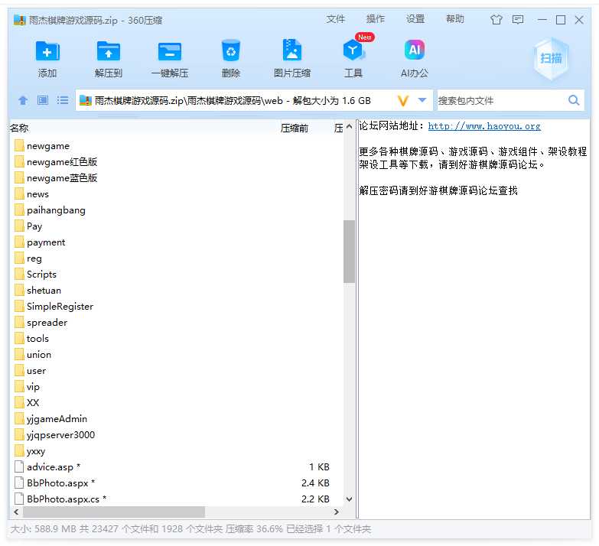Select the shetuan folder
Image resolution: width=599 pixels, height=546 pixels.
click(x=37, y=290)
